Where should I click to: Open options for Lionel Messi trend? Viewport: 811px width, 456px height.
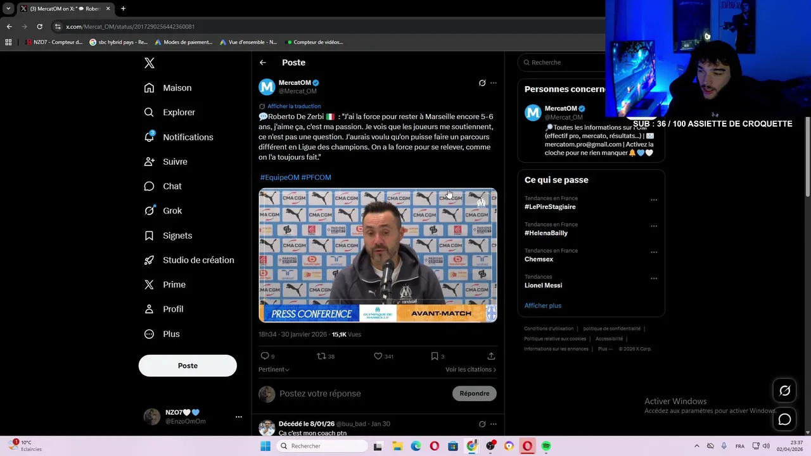point(654,278)
